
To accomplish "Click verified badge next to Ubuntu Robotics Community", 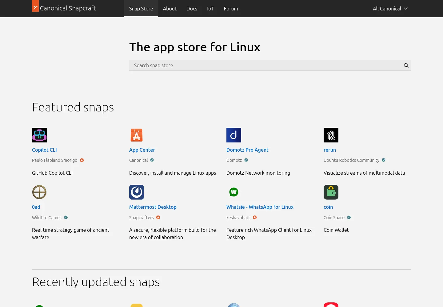I will point(384,160).
